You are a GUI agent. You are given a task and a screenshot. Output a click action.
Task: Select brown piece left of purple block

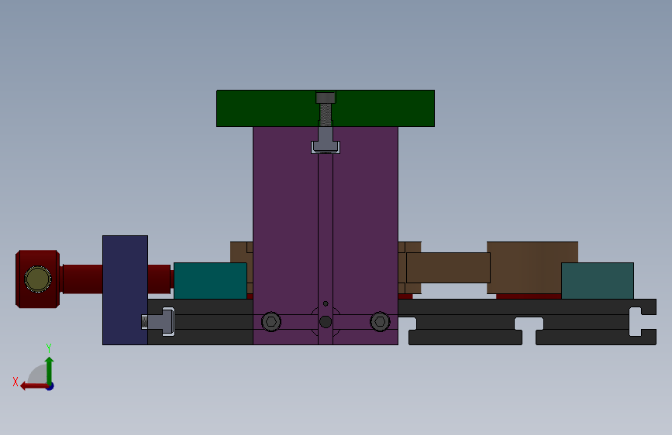click(x=241, y=252)
